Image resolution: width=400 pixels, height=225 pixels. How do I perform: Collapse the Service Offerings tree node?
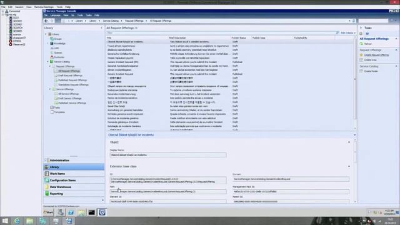(50, 89)
